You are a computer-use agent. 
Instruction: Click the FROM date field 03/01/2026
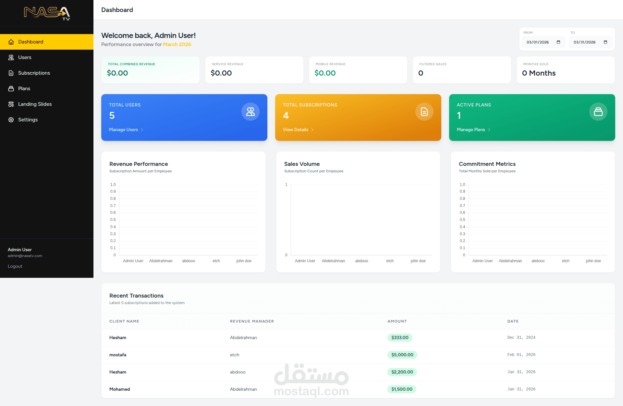pos(538,42)
